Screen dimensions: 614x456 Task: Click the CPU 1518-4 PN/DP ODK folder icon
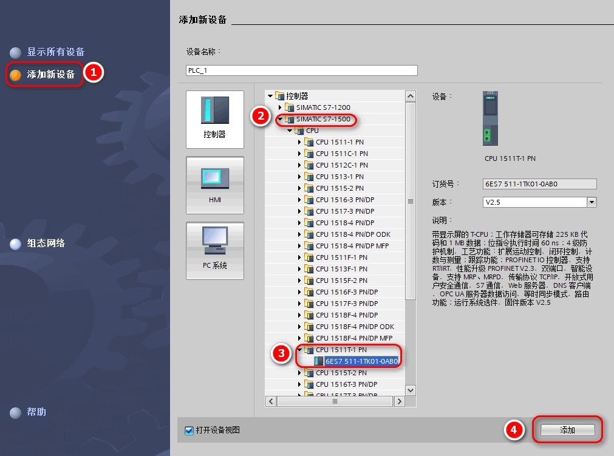[309, 234]
